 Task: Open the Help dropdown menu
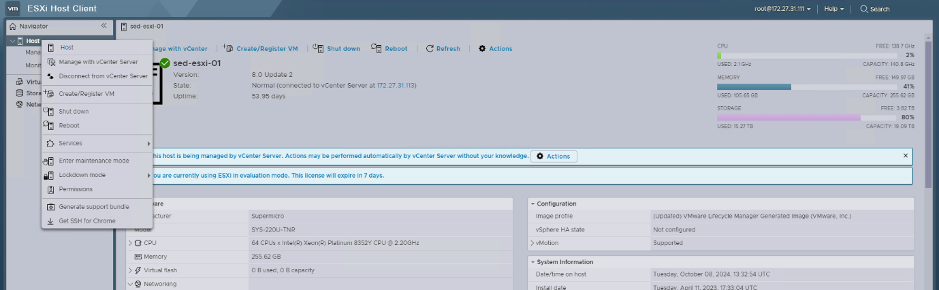click(834, 10)
